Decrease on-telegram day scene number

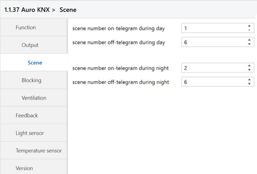pyautogui.click(x=249, y=30)
